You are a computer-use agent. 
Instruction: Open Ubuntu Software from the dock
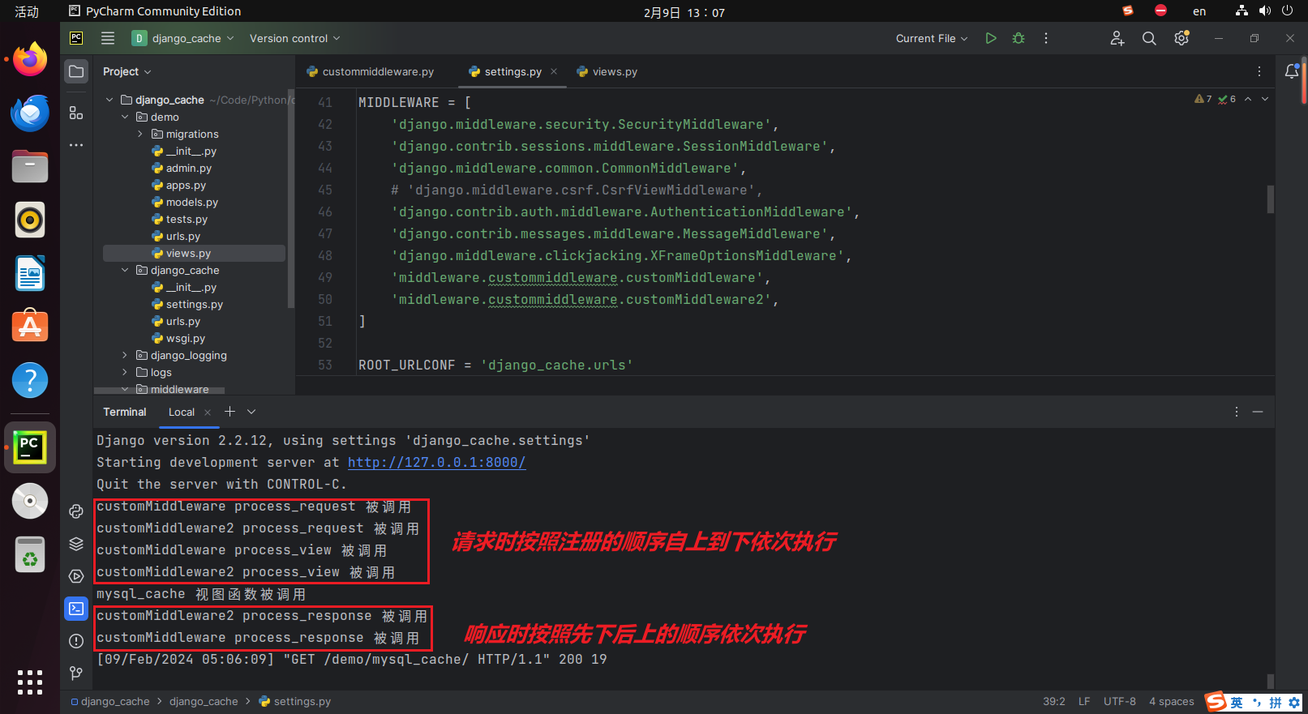[x=30, y=327]
